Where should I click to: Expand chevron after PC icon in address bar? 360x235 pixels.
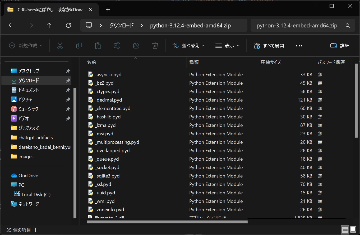point(101,26)
